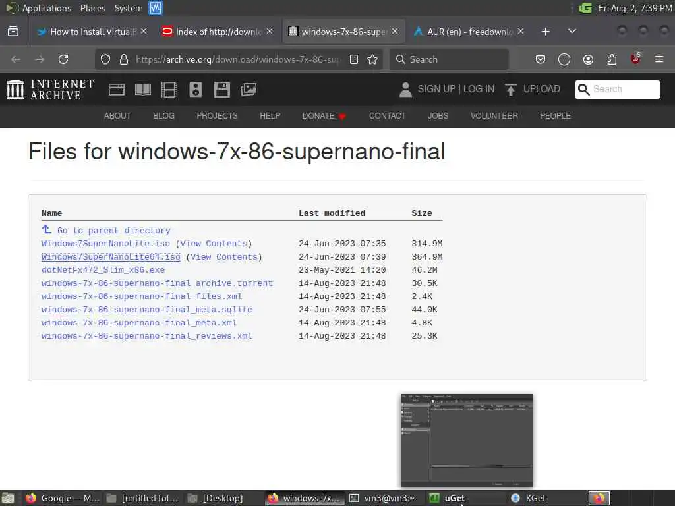Viewport: 675px width, 506px height.
Task: Open windows-7x-86-supernano-final_files.xml
Action: [142, 296]
